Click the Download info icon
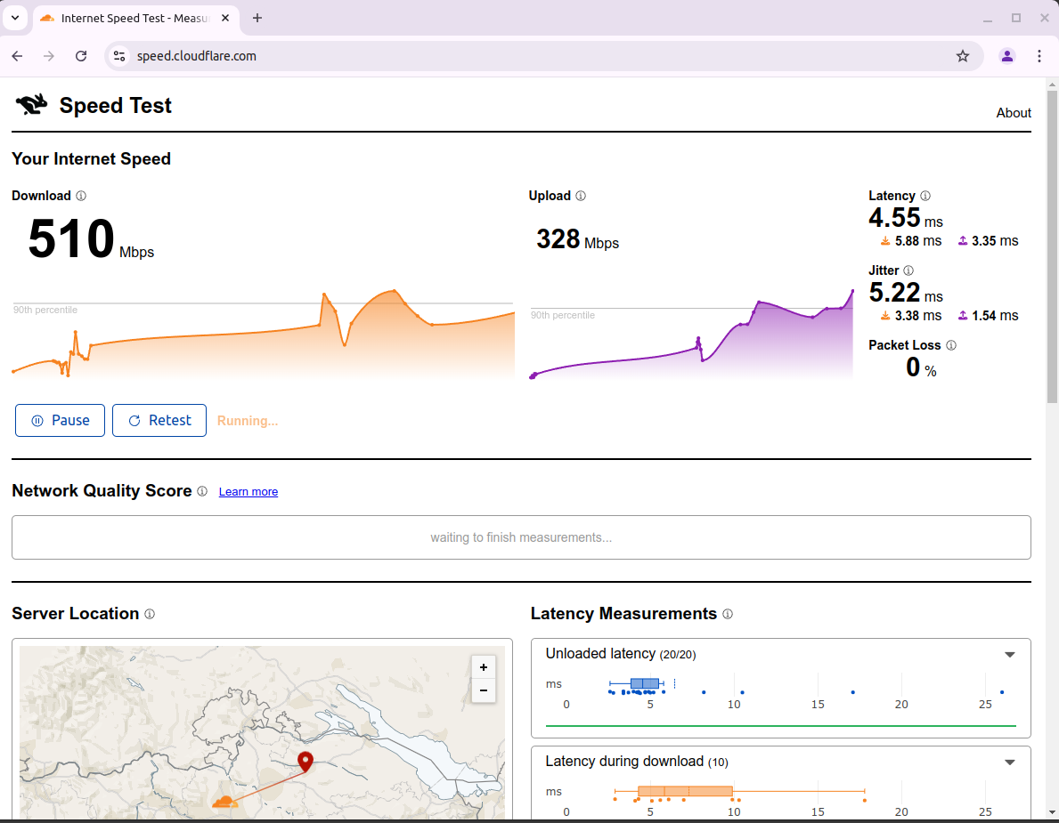The height and width of the screenshot is (823, 1059). point(81,196)
